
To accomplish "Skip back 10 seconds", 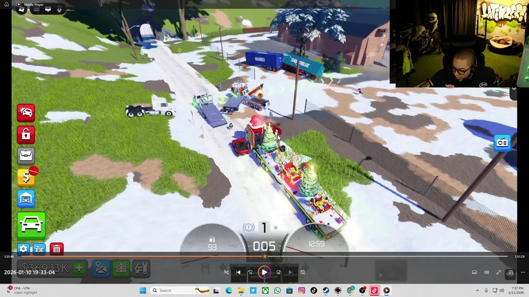I will click(x=250, y=272).
